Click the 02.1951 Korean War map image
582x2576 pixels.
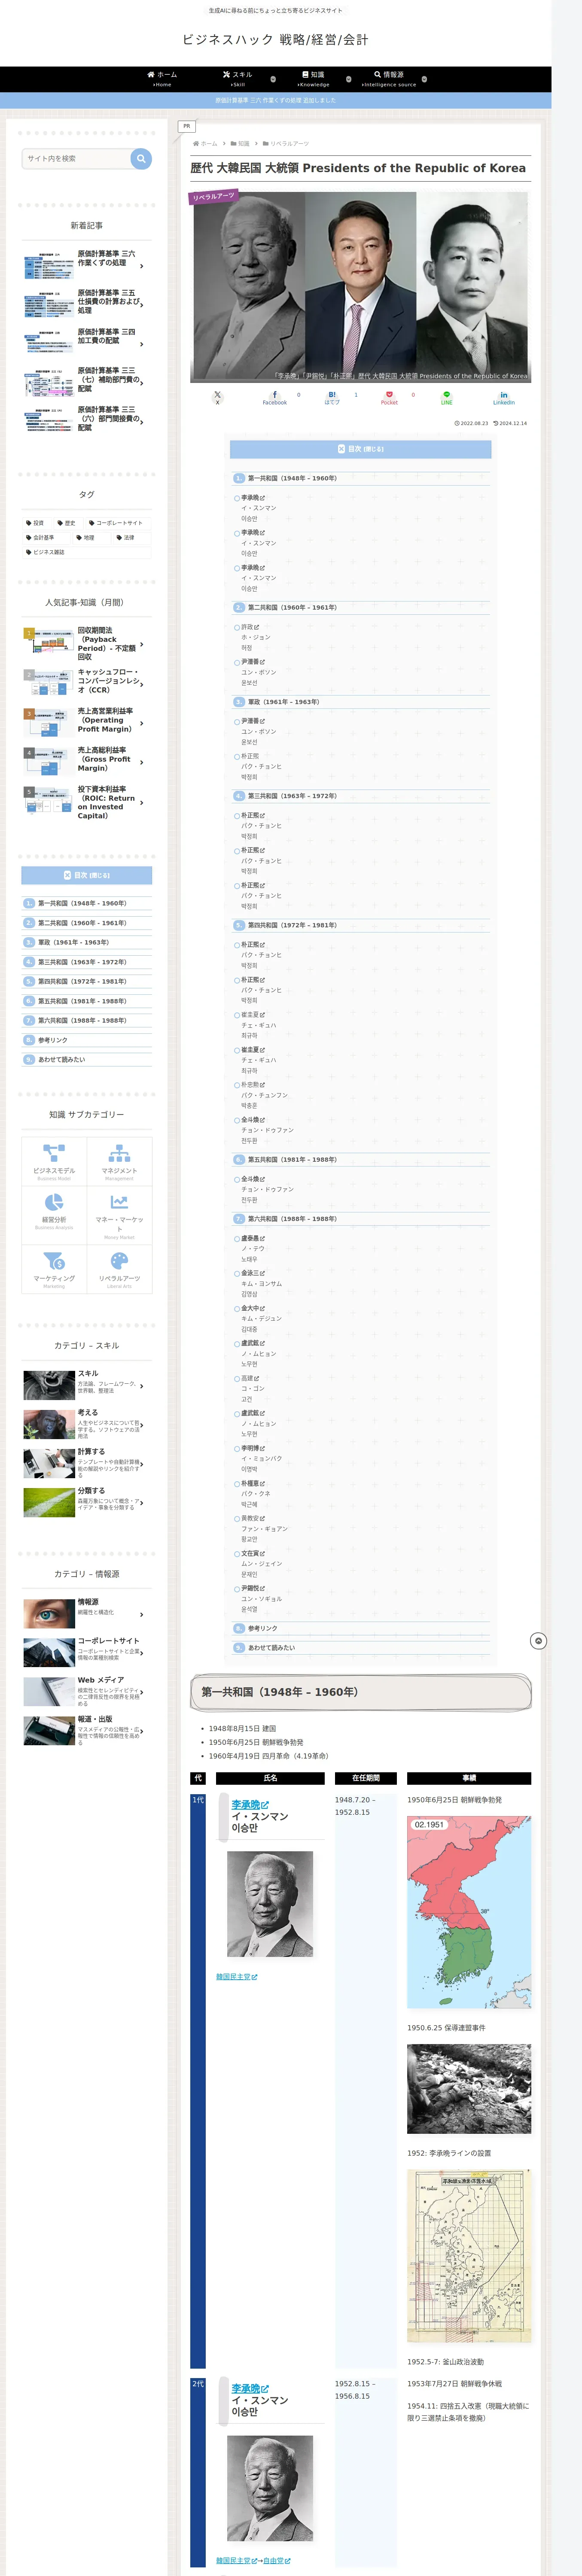469,1912
